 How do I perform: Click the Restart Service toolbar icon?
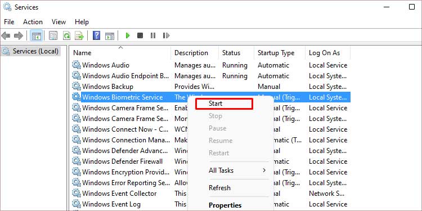(166, 35)
